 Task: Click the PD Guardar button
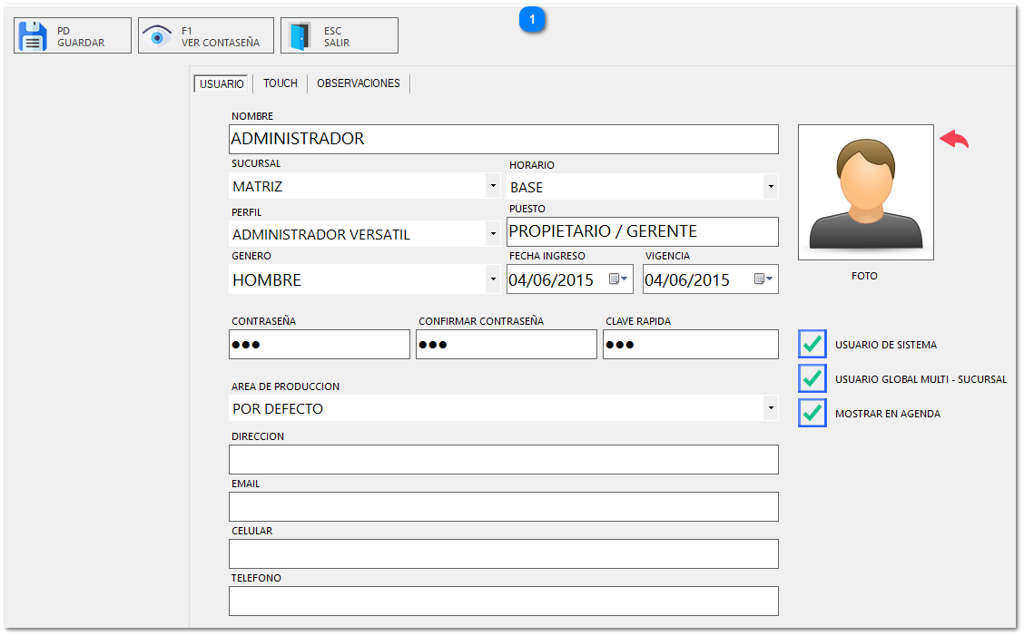73,34
